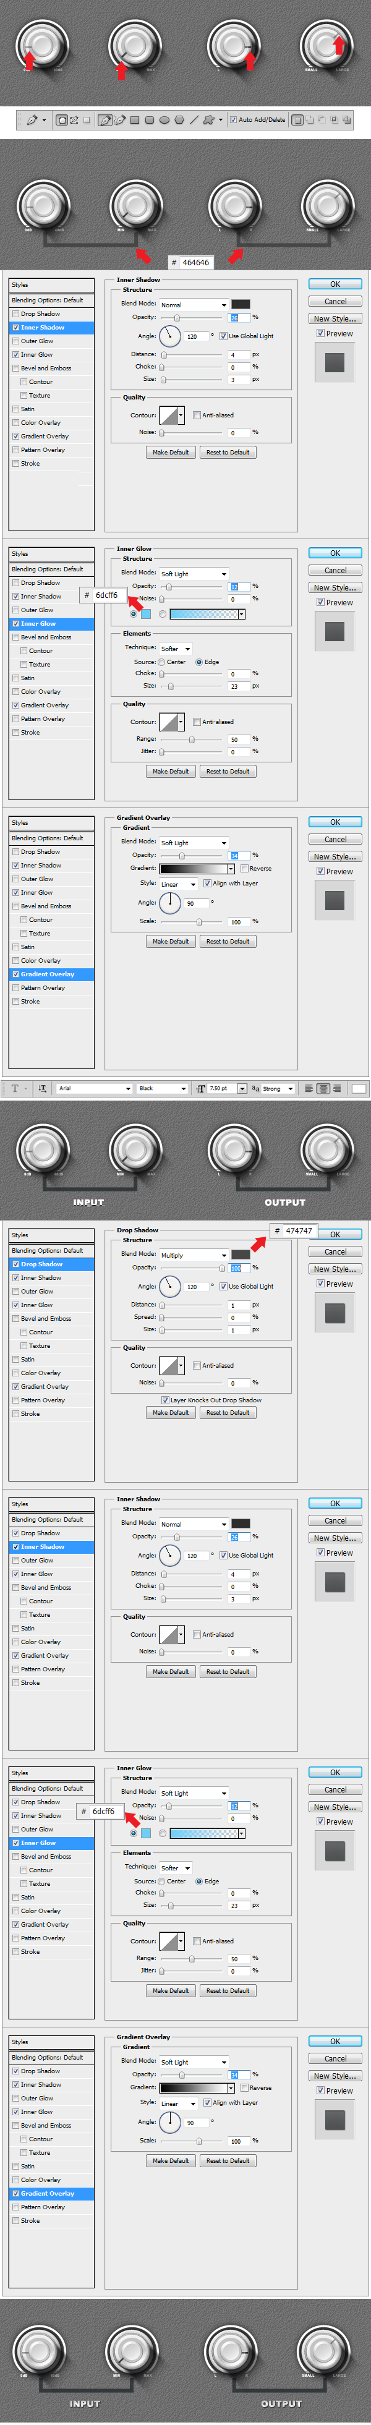Screen dimensions: 371x2425
Task: Pick the Line shape tool icon
Action: pyautogui.click(x=194, y=119)
